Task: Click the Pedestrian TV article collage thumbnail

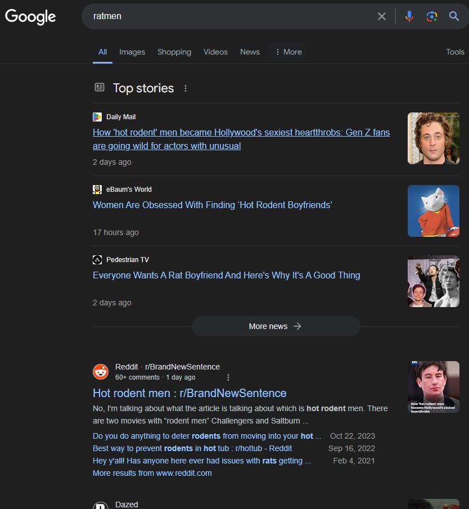Action: 434,281
